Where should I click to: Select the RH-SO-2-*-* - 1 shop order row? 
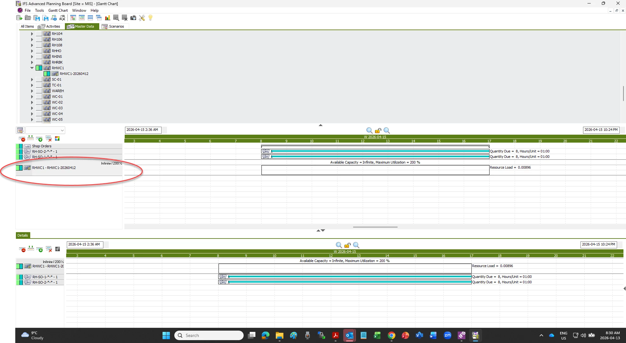[45, 151]
